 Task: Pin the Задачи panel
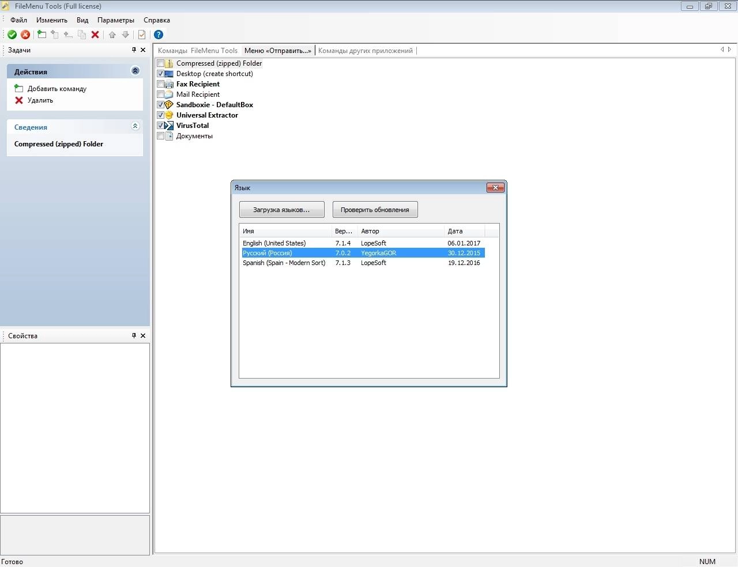(x=134, y=50)
